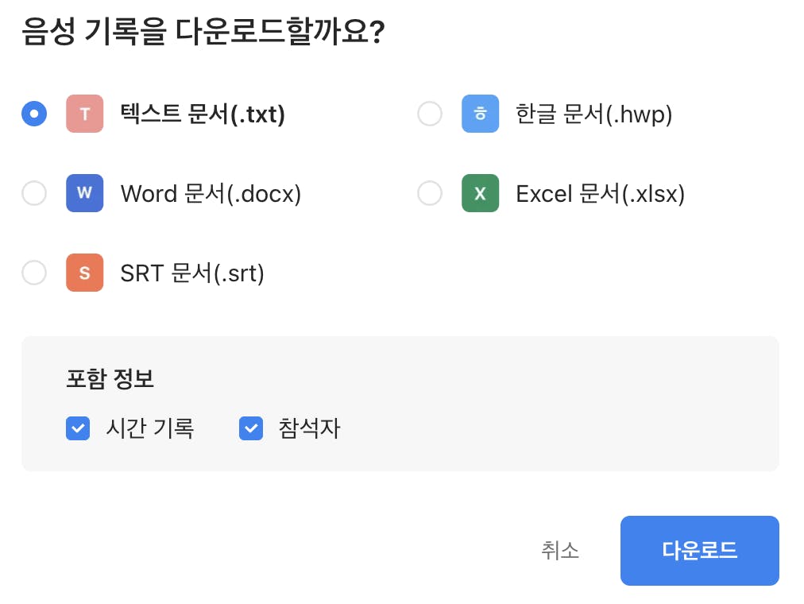Click the pink T text document icon
804x604 pixels.
pyautogui.click(x=84, y=114)
